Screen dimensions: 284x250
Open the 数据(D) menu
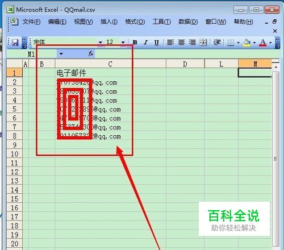(188, 22)
